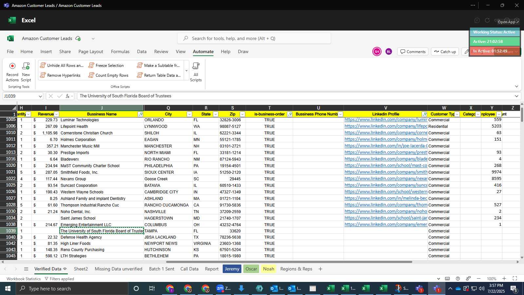
Task: Open Emerging Entertainment LLC LinkedIn link
Action: [386, 225]
